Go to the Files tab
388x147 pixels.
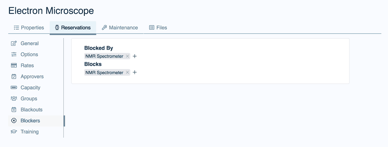tap(158, 28)
